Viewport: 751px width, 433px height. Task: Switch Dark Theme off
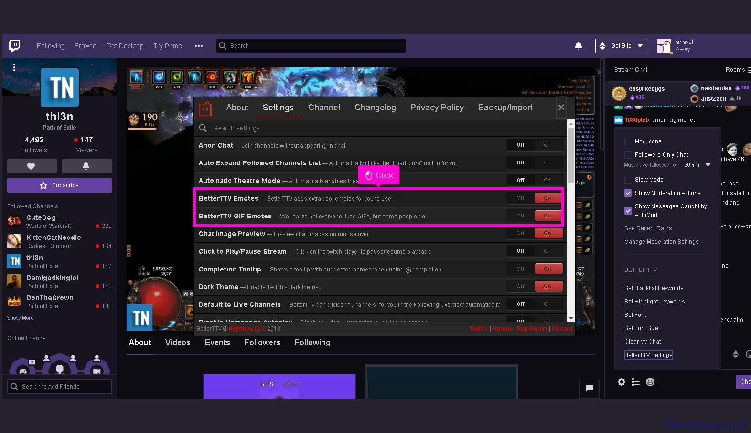[x=520, y=286]
